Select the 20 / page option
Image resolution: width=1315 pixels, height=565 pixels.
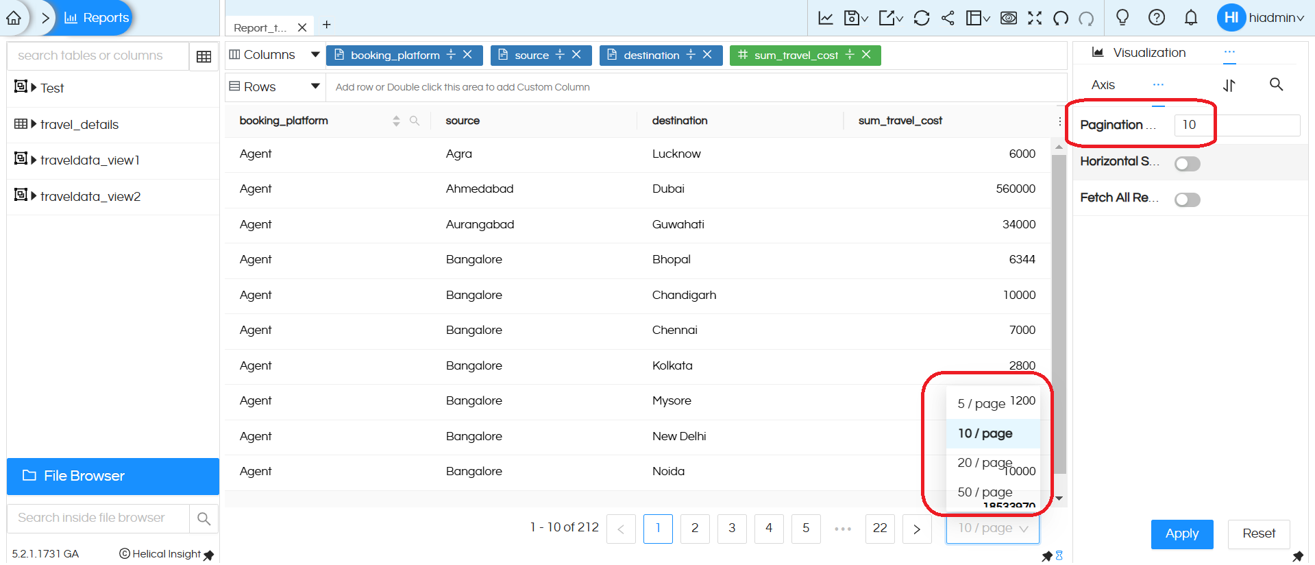point(993,463)
